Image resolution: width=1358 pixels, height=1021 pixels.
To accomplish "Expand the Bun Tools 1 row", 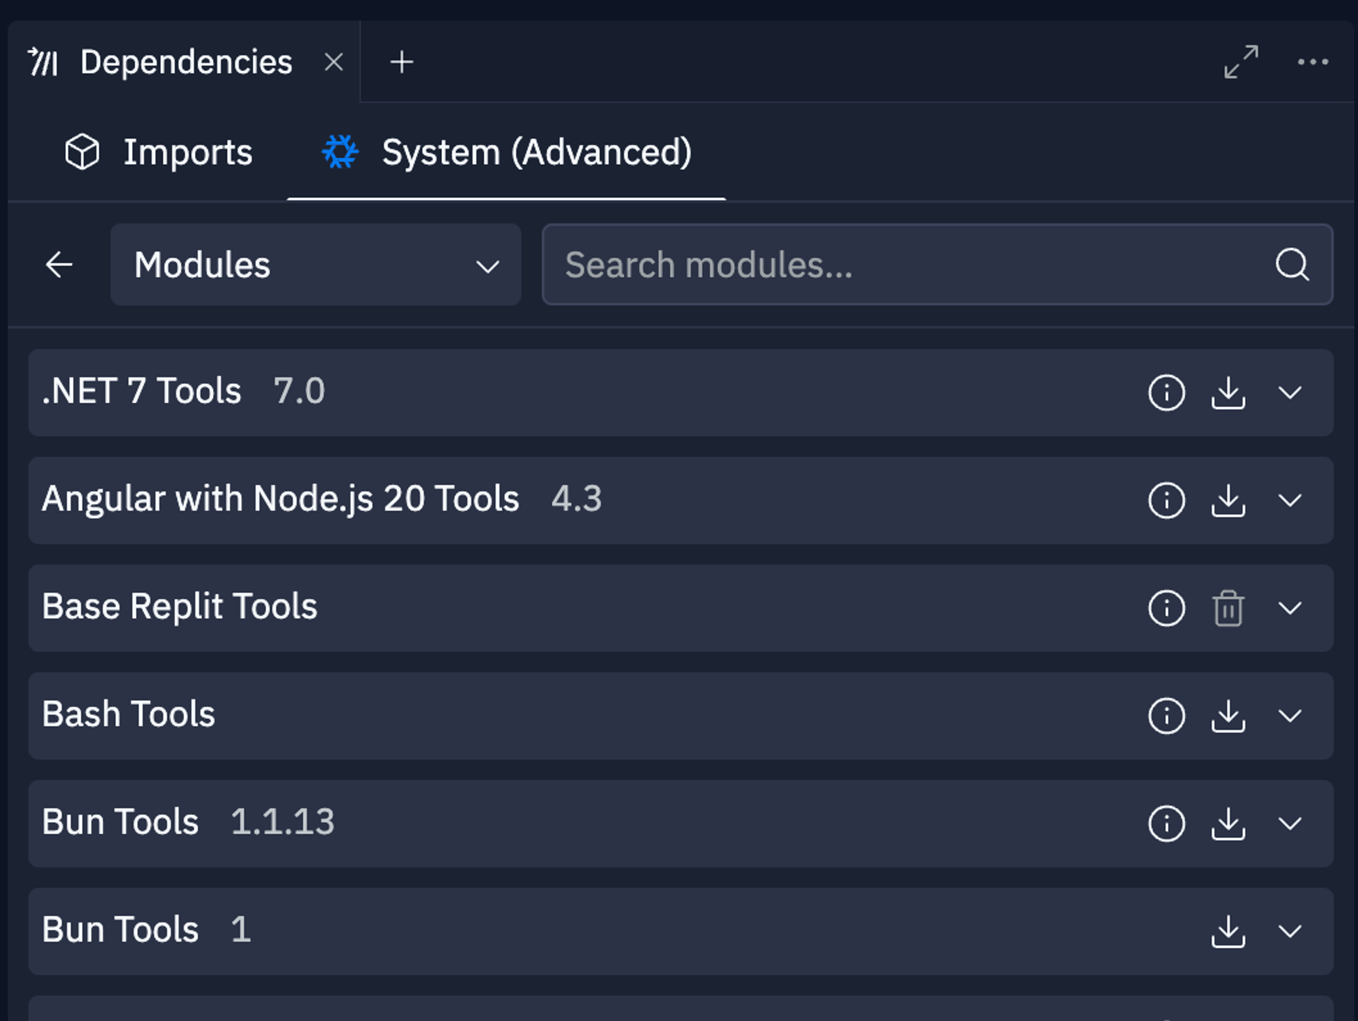I will [x=1290, y=931].
